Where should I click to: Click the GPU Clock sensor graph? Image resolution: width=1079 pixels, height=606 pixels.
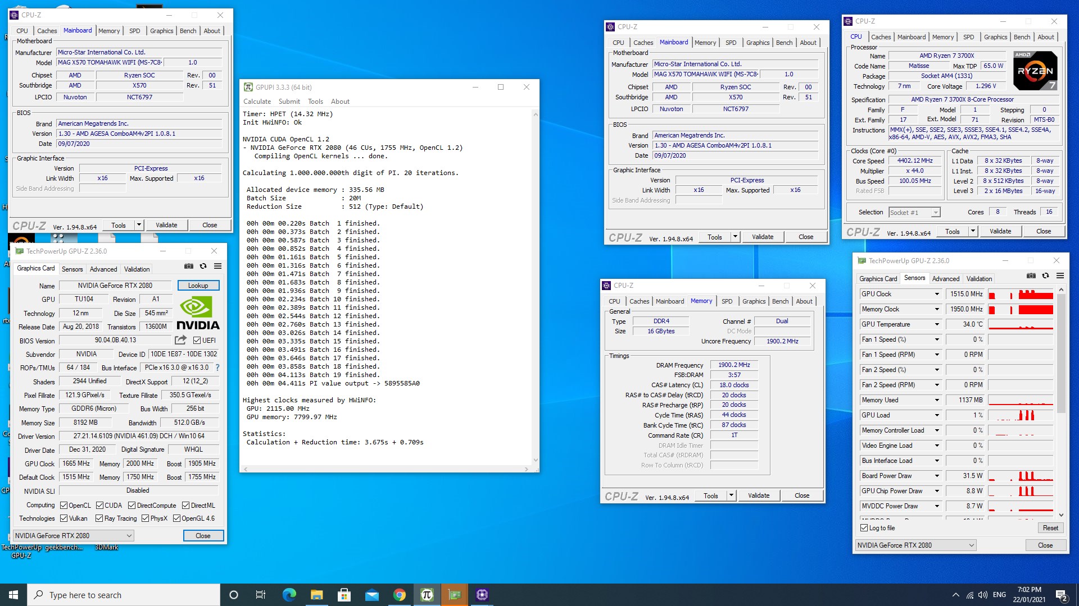1021,294
